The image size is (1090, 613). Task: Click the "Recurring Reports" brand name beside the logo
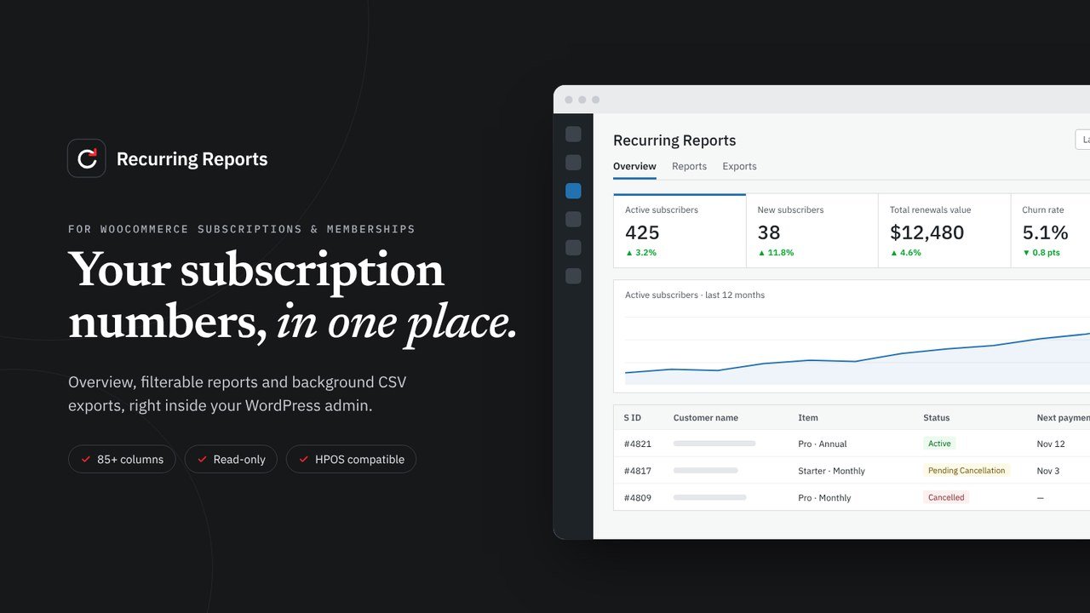pos(192,159)
